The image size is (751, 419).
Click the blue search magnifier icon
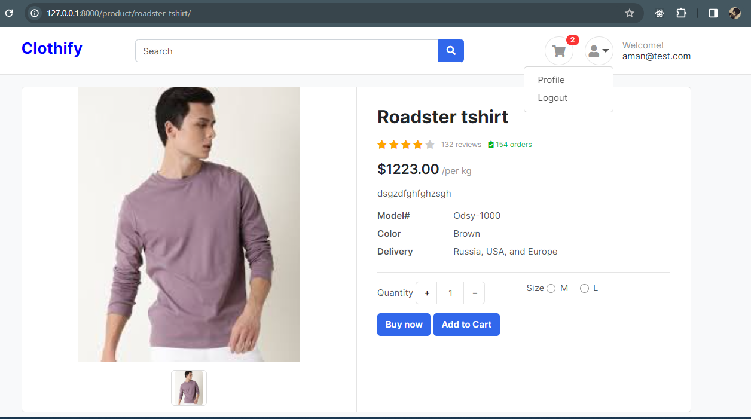coord(451,51)
